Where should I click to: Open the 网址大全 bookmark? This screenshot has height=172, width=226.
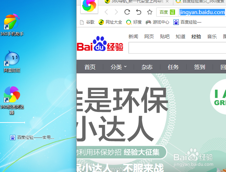pos(110,22)
